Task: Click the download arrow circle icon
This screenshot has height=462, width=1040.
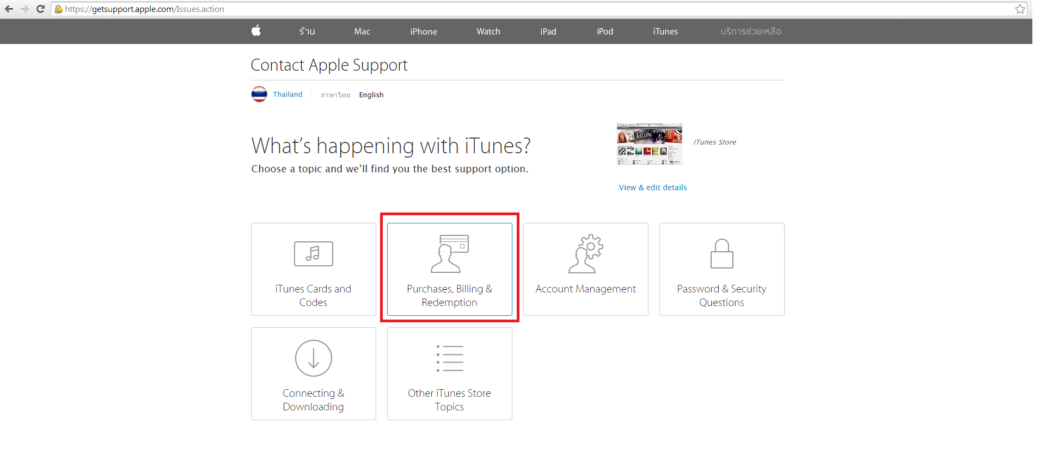Action: pyautogui.click(x=314, y=358)
